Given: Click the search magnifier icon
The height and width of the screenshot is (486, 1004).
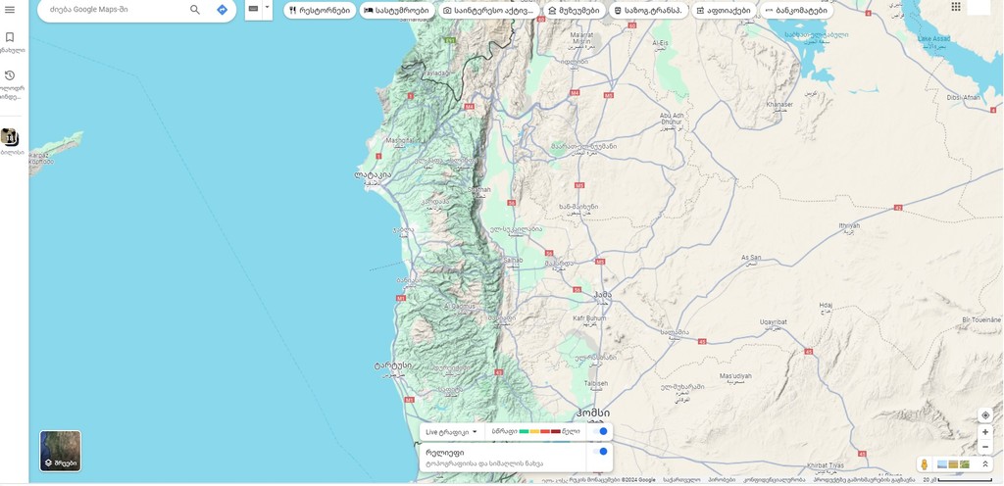Looking at the screenshot, I should 195,10.
